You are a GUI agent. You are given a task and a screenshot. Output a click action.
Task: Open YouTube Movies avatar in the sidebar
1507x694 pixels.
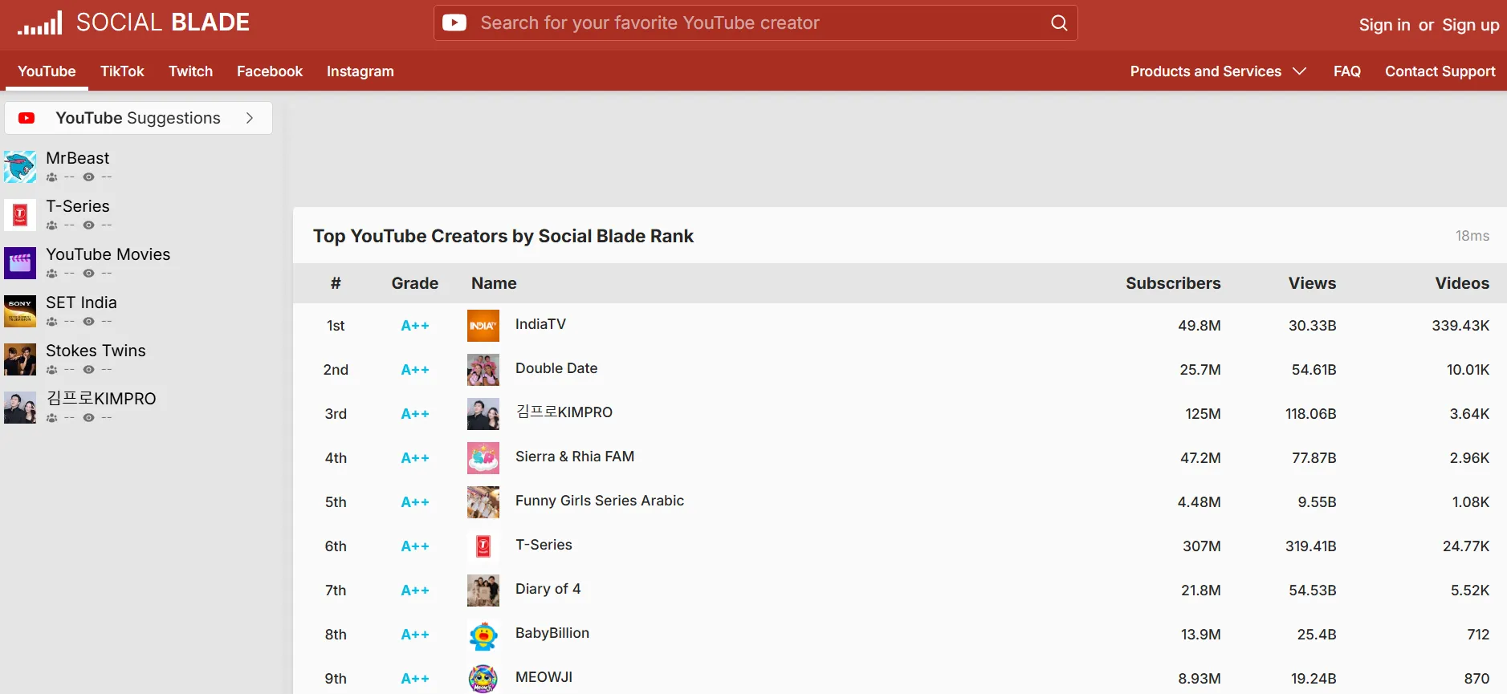point(20,263)
